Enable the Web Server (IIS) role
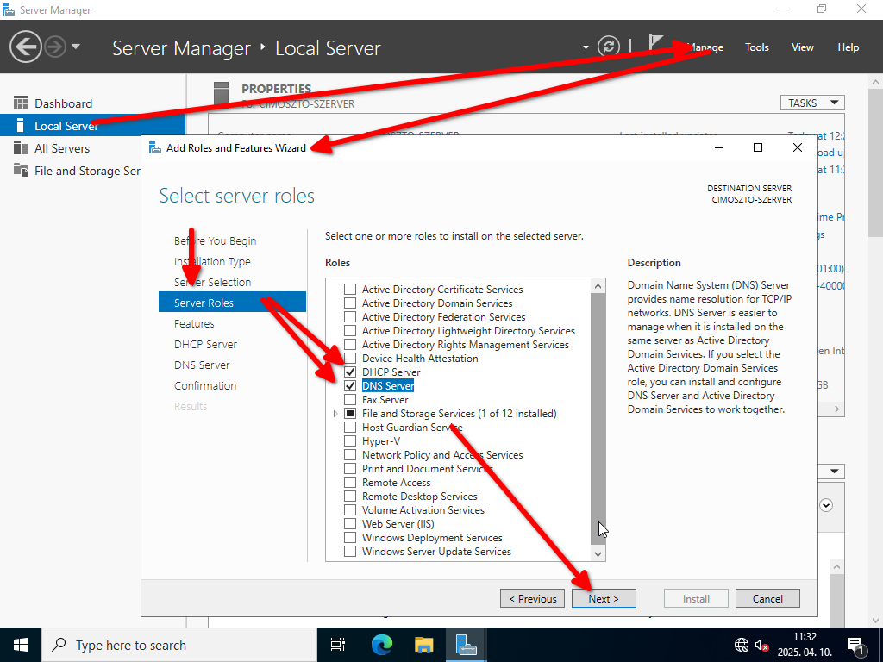883x662 pixels. (x=350, y=524)
